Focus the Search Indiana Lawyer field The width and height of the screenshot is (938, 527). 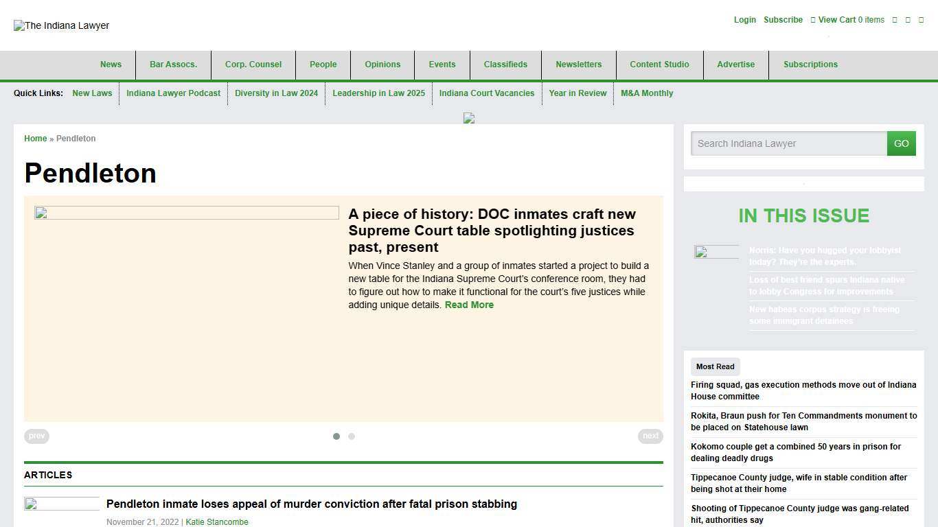(x=788, y=143)
